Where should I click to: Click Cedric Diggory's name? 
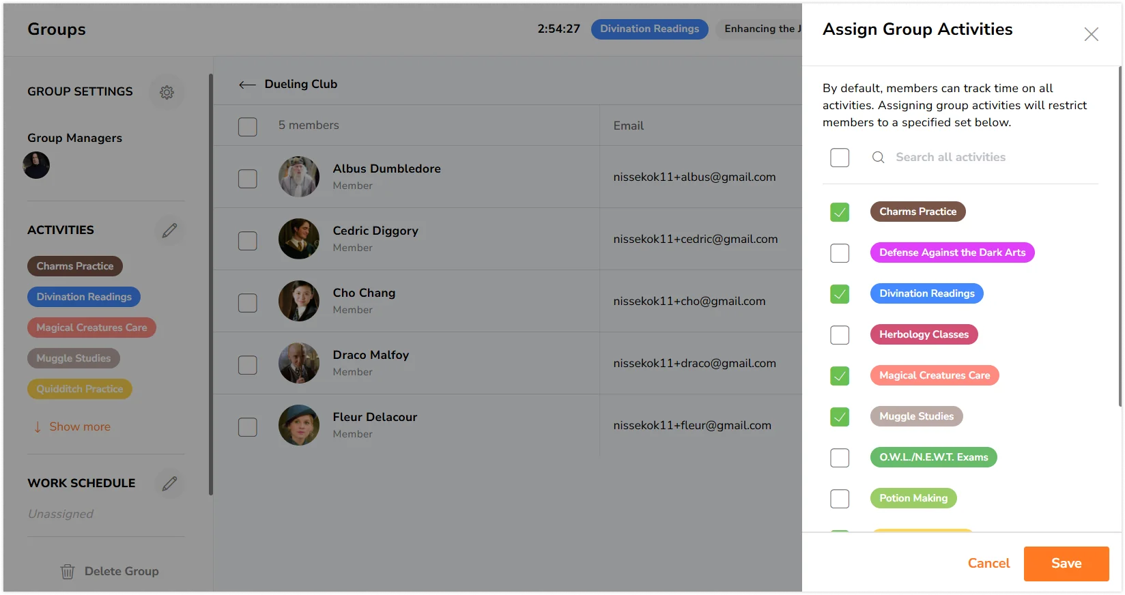(x=375, y=231)
